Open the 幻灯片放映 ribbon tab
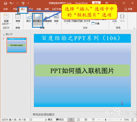The image size is (137, 122). tap(57, 9)
